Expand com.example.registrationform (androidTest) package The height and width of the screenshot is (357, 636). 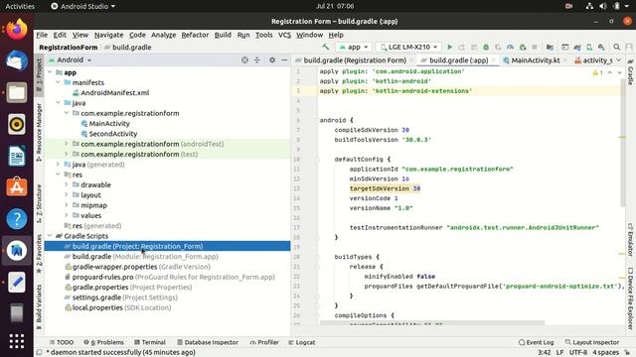(67, 144)
